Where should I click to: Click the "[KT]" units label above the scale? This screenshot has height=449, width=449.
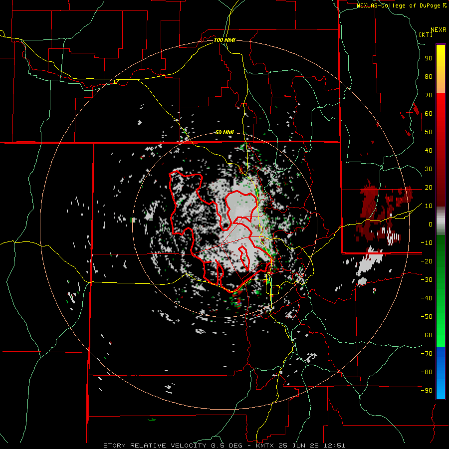(426, 34)
